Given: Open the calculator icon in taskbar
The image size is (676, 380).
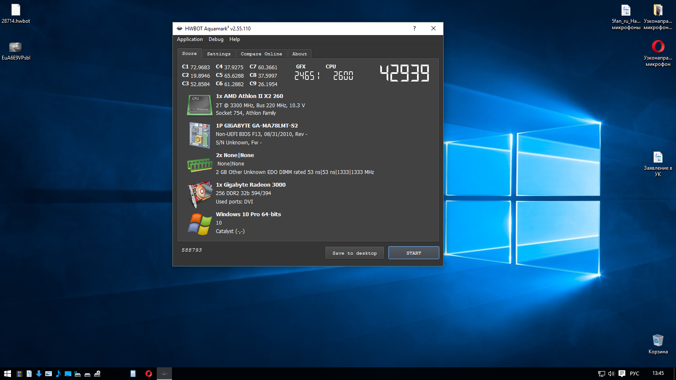Looking at the screenshot, I should click(x=133, y=374).
